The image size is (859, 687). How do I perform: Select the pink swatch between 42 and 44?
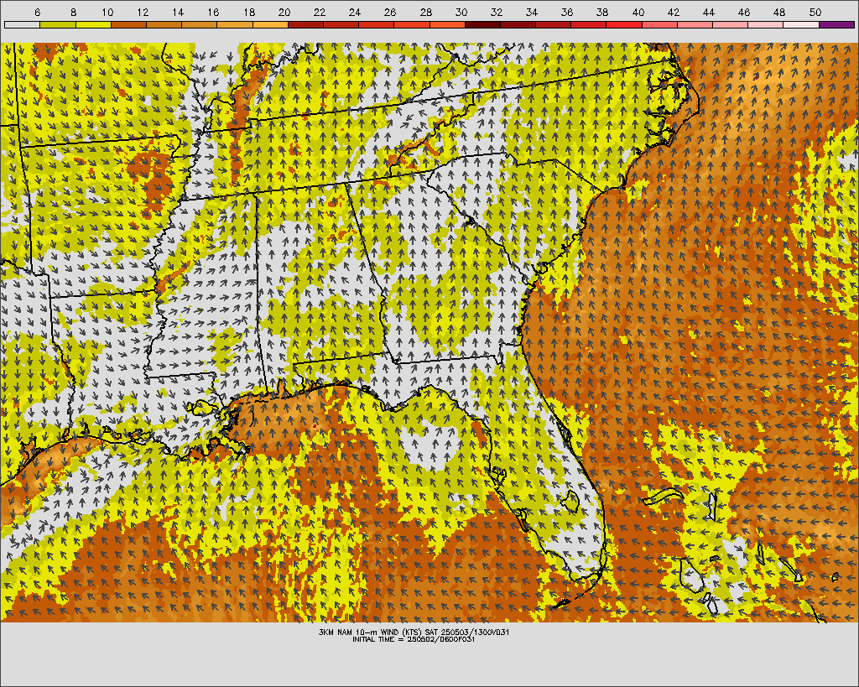[x=695, y=24]
